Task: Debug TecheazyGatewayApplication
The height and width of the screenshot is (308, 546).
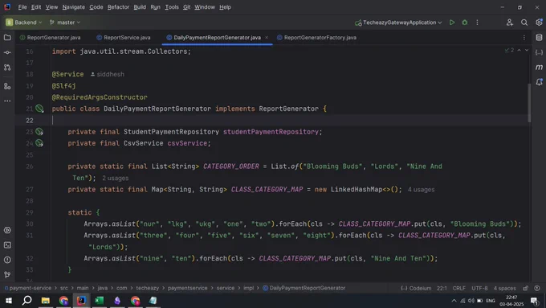Action: (465, 23)
